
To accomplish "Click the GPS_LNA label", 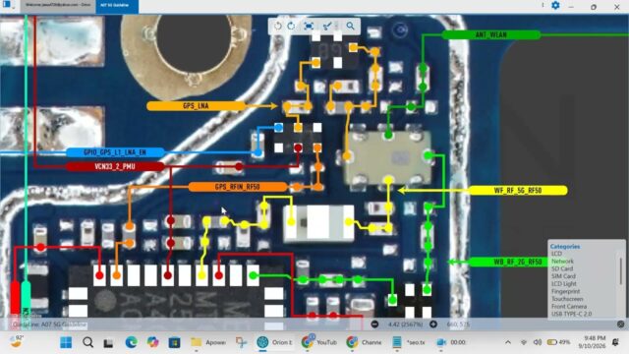I will point(196,106).
